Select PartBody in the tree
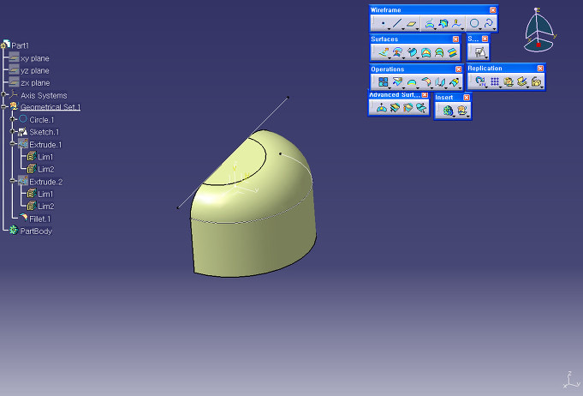Screen dimensions: 583x396 36,231
